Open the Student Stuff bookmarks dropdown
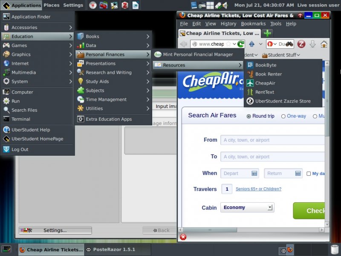341x256 pixels. click(281, 55)
